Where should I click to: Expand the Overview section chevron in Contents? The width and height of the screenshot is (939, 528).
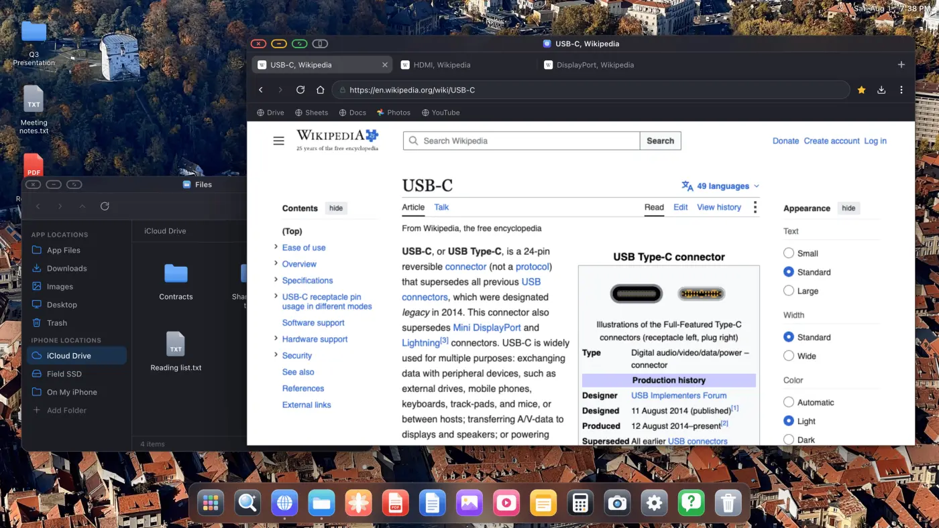pos(276,263)
